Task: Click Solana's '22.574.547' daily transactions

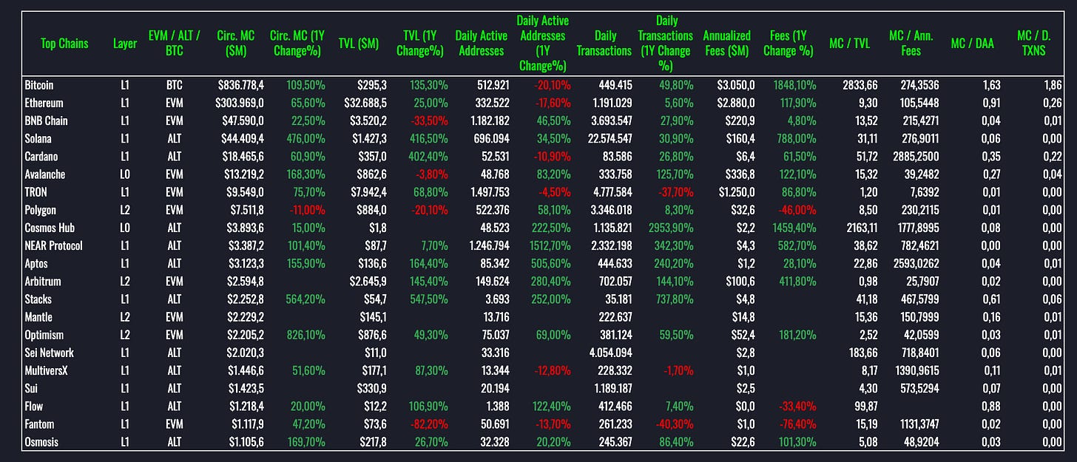Action: [608, 139]
